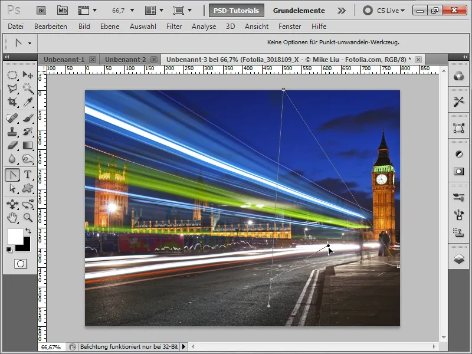
Task: Select the Healing Brush tool
Action: click(12, 118)
